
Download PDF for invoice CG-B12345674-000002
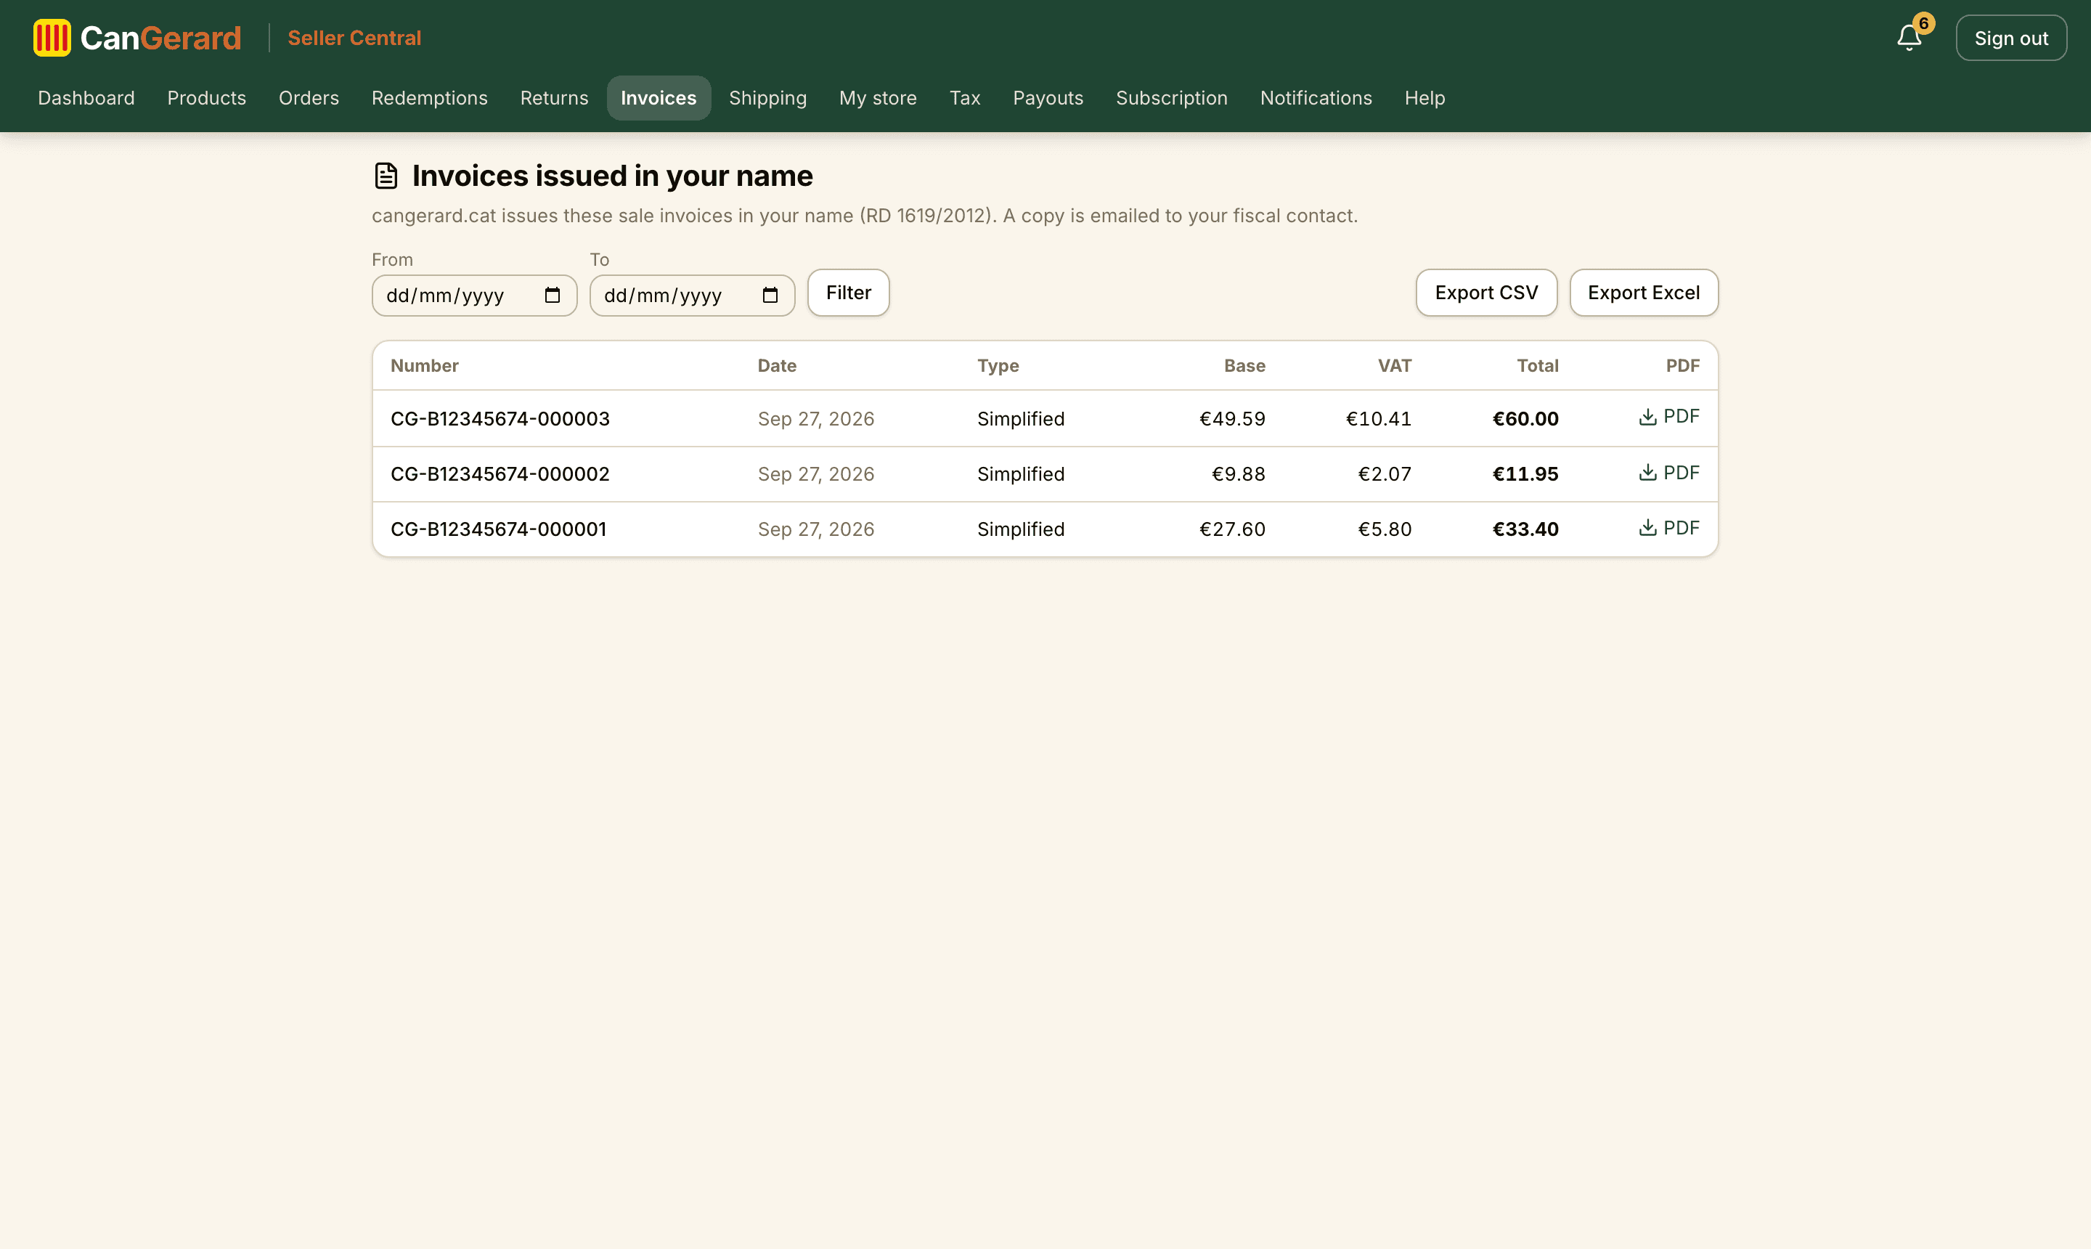point(1668,473)
